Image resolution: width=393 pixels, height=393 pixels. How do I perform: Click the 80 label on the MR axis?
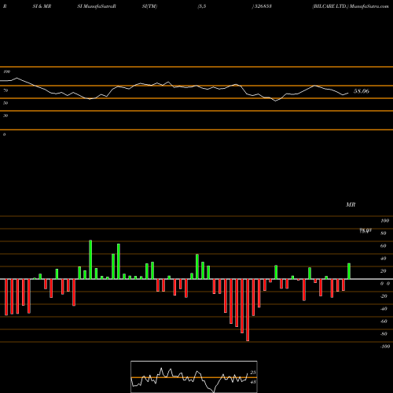(384, 233)
